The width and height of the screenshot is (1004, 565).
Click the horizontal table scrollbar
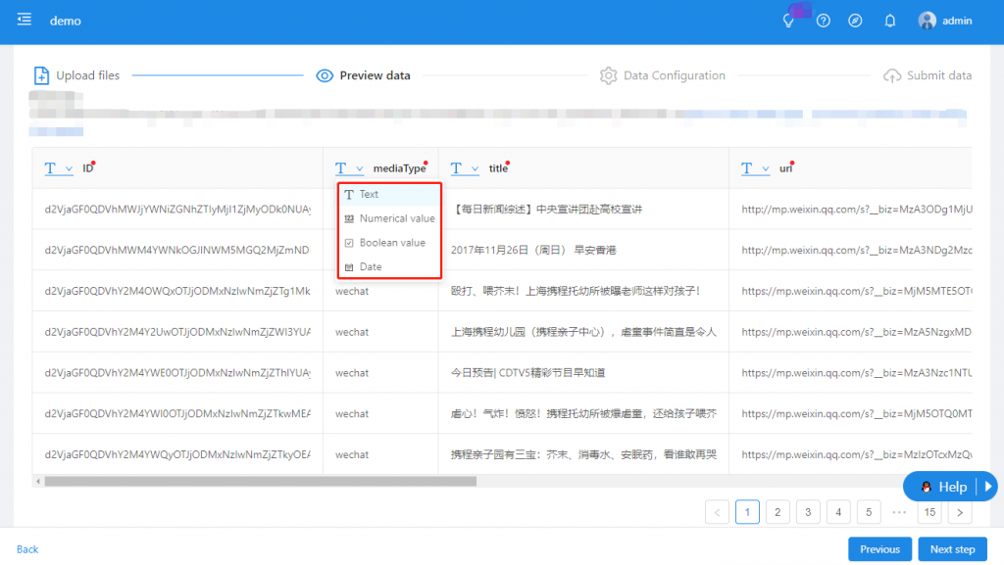pos(260,482)
